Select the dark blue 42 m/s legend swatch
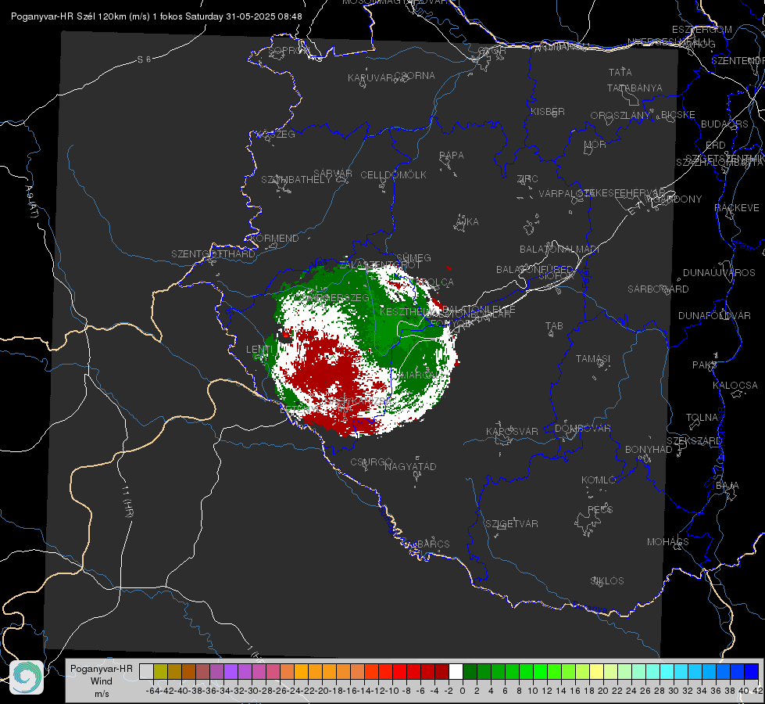The image size is (765, 704). pyautogui.click(x=752, y=672)
